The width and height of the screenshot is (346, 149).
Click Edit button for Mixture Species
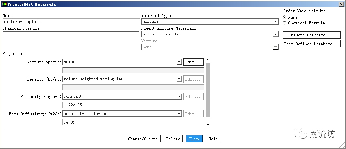pos(194,62)
